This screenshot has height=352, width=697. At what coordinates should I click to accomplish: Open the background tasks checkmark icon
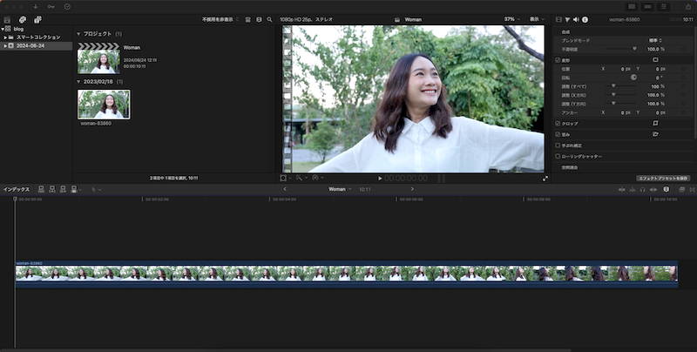coord(67,7)
